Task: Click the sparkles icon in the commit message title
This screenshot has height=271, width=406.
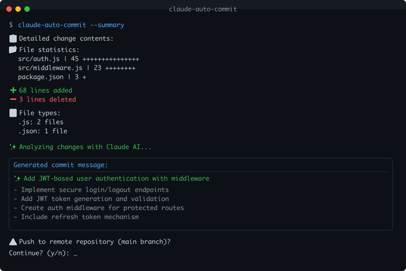Action: click(x=16, y=178)
